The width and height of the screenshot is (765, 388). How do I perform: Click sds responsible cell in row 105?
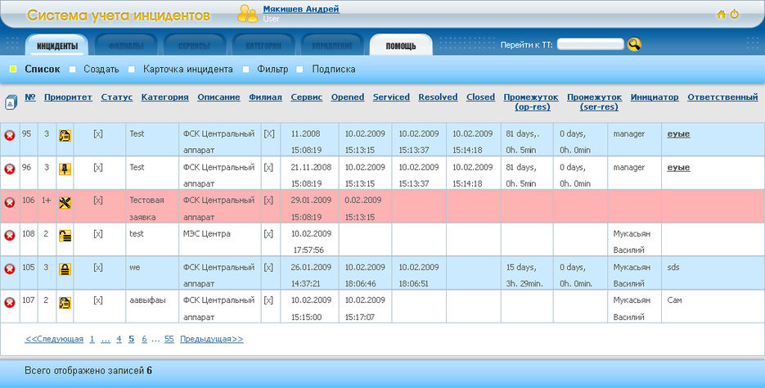point(713,273)
